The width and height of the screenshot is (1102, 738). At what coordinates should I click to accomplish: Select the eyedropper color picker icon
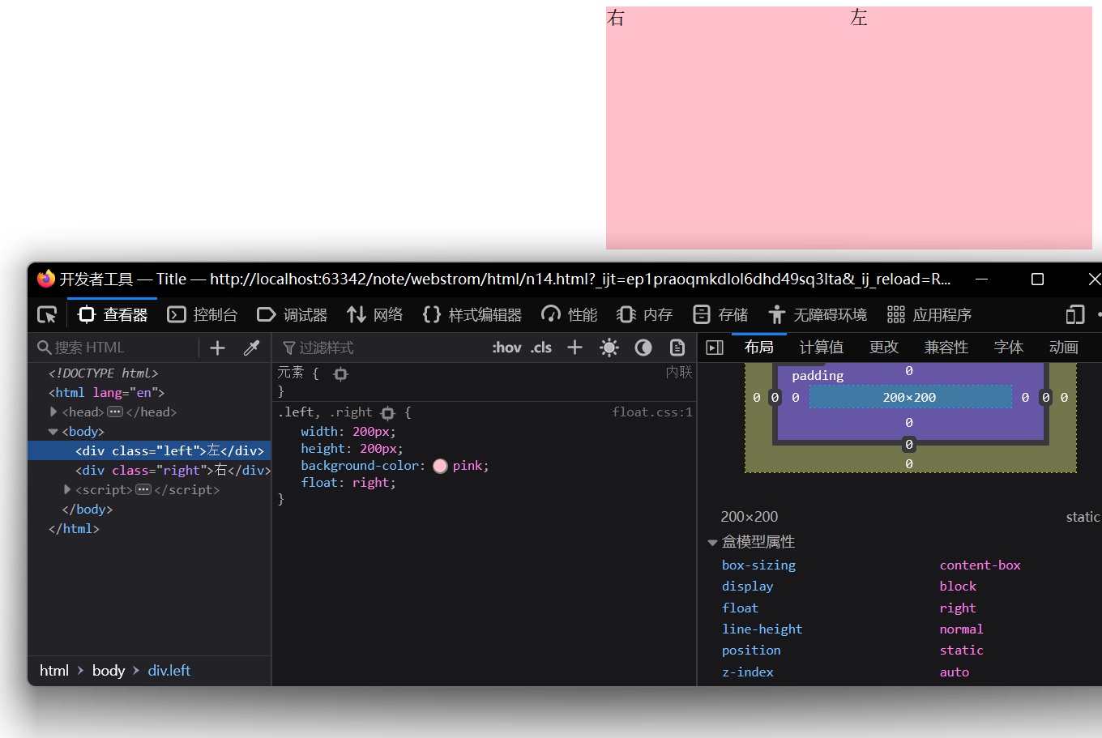pos(252,348)
